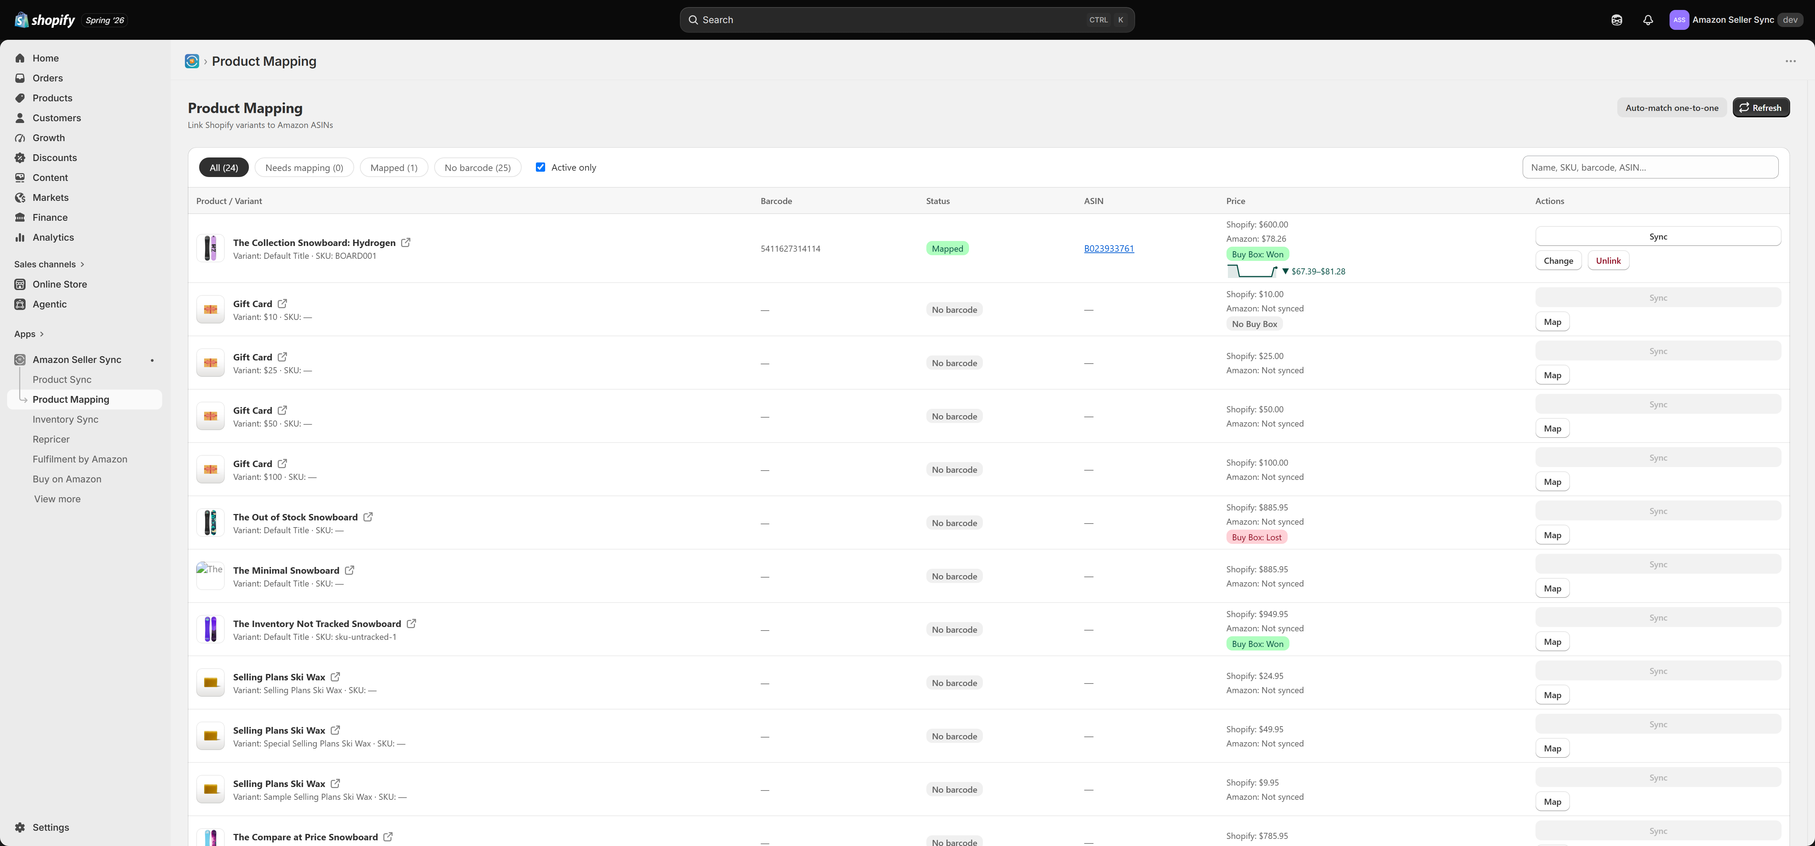The height and width of the screenshot is (846, 1815).
Task: Switch to the Mapped (1) tab
Action: pyautogui.click(x=394, y=168)
